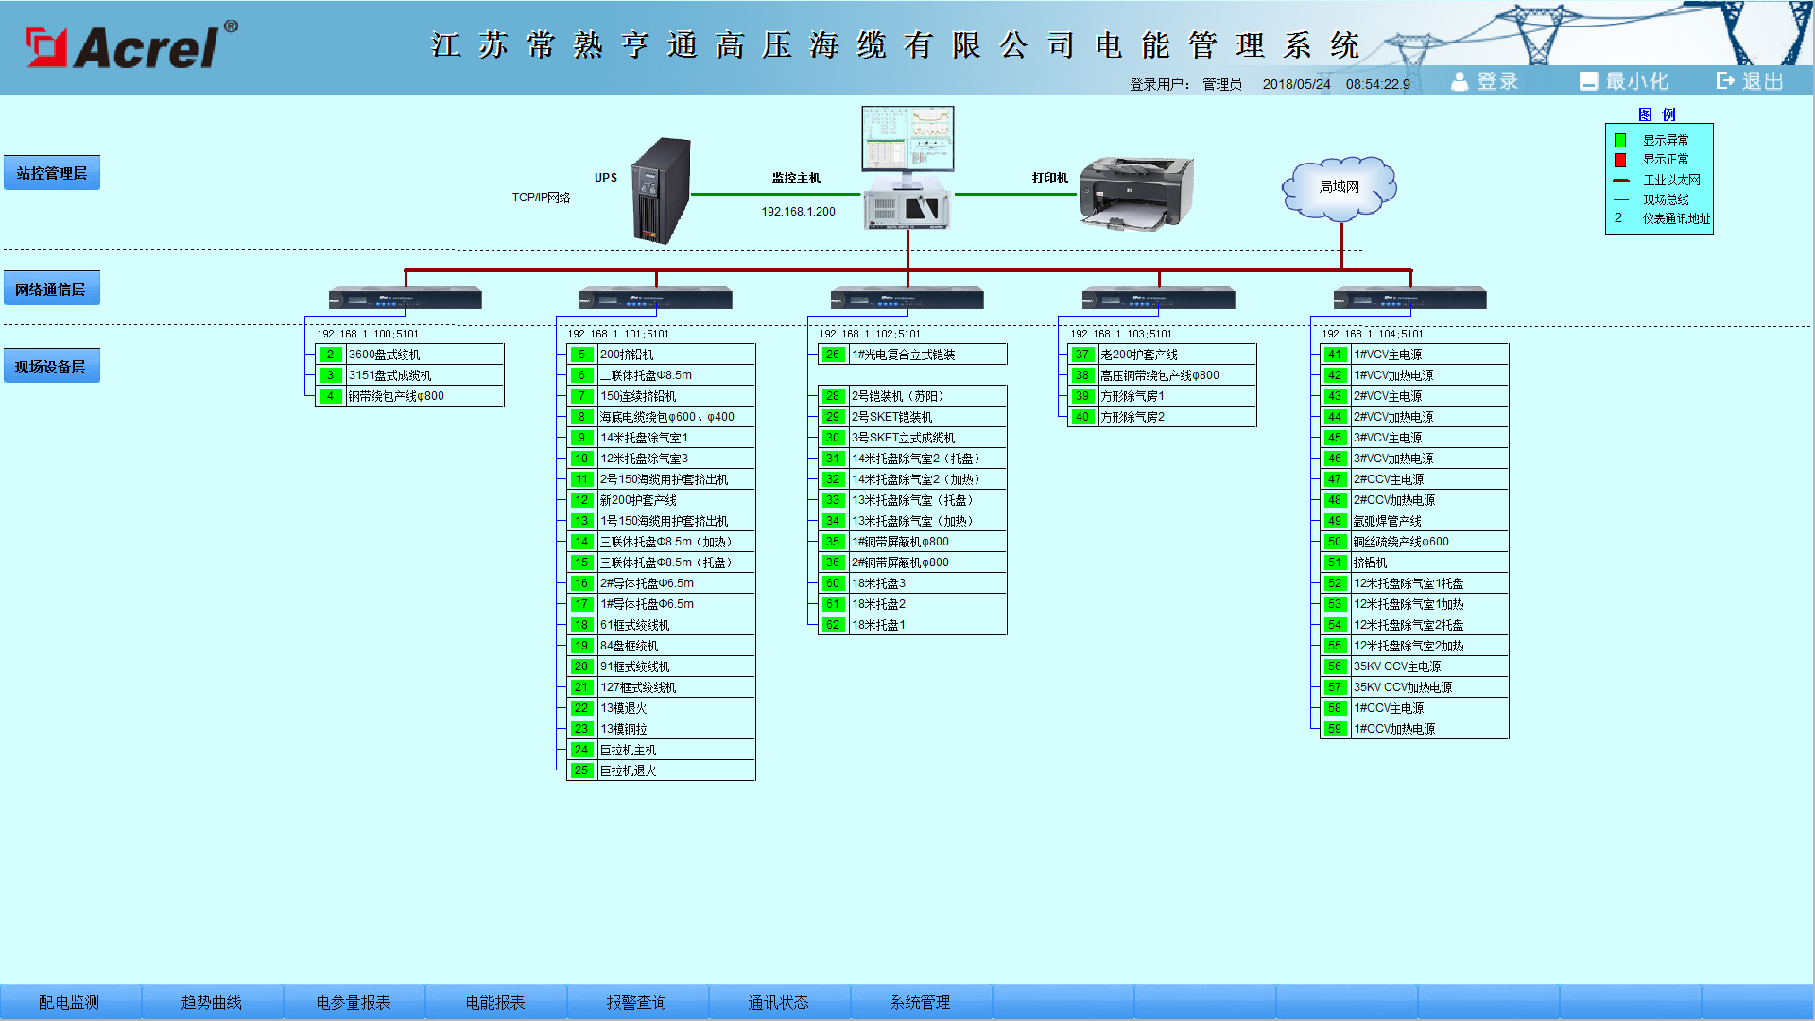
Task: Click green status indicator number 26
Action: point(832,355)
